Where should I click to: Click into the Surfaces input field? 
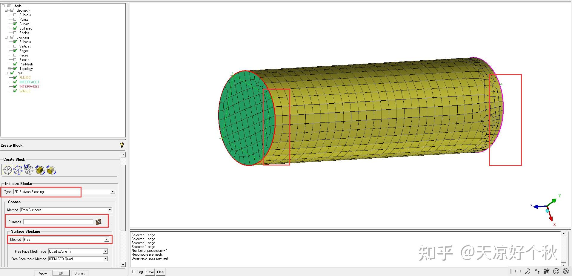tap(58, 222)
